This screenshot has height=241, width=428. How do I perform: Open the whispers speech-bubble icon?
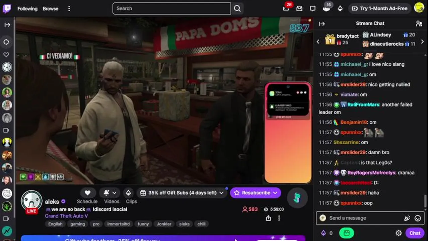(x=313, y=9)
